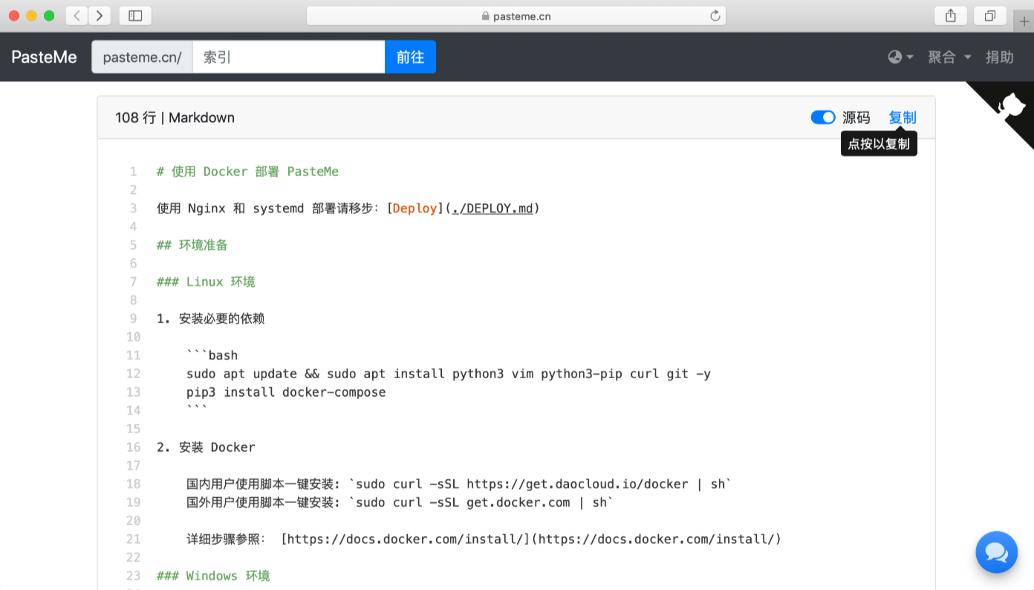Go back with Safari's back arrow
Screen dimensions: 1034x590
(x=77, y=16)
